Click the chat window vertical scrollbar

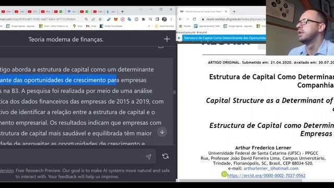[x=174, y=92]
